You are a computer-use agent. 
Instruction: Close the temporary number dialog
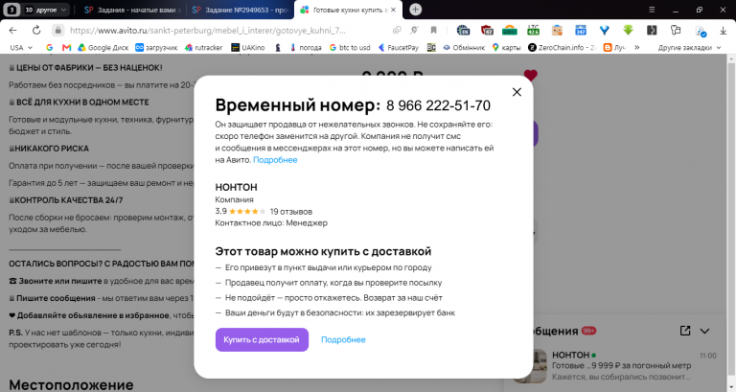tap(517, 92)
